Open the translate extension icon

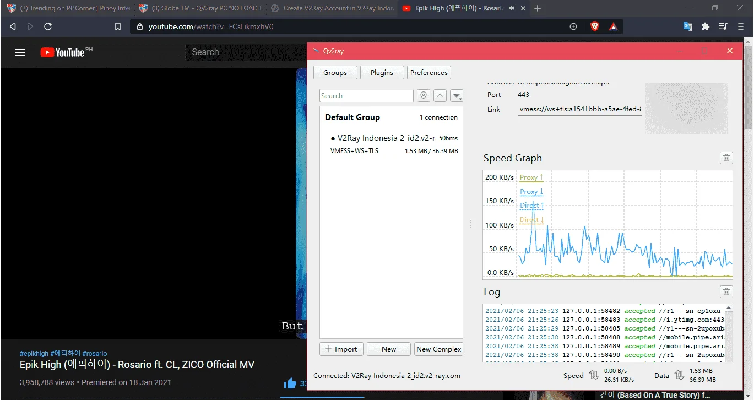[688, 26]
